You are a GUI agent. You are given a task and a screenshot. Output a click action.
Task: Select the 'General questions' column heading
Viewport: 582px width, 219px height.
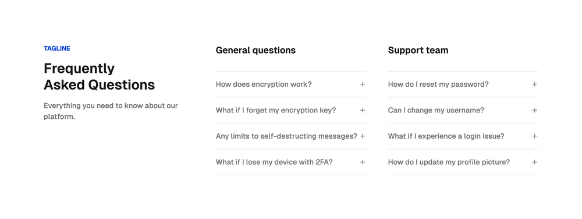[255, 50]
